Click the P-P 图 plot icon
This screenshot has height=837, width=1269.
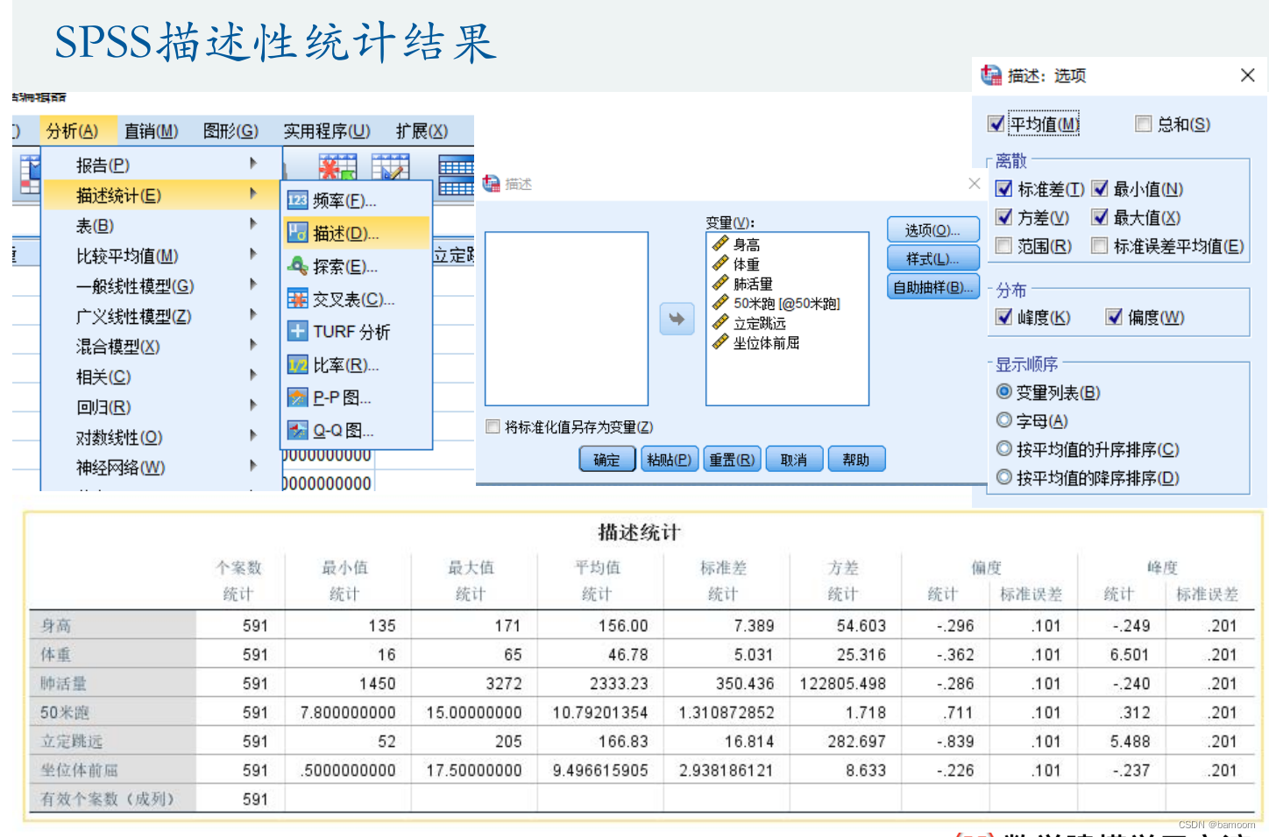[x=298, y=397]
